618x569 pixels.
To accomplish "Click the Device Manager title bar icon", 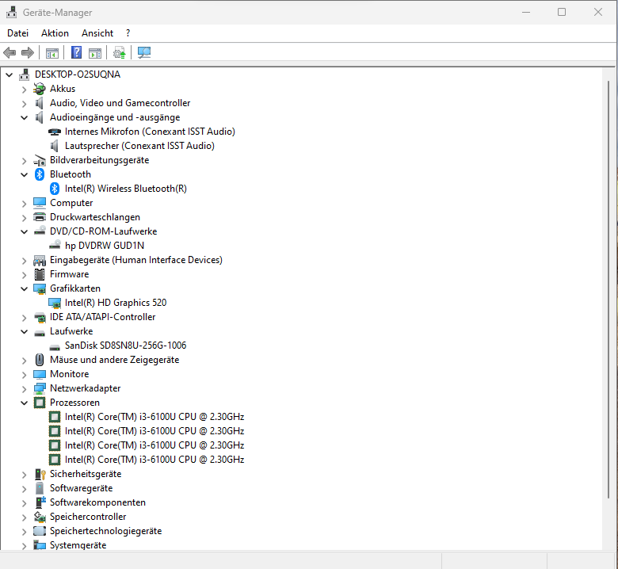I will [12, 12].
